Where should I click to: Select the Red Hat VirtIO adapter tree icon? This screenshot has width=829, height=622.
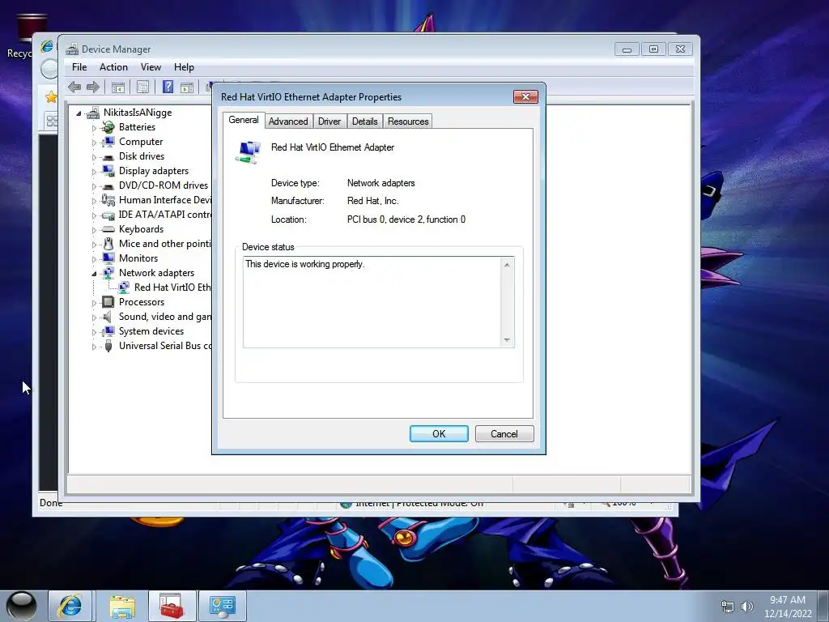point(123,288)
